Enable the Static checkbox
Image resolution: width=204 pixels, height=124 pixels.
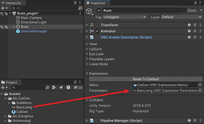click(185, 11)
